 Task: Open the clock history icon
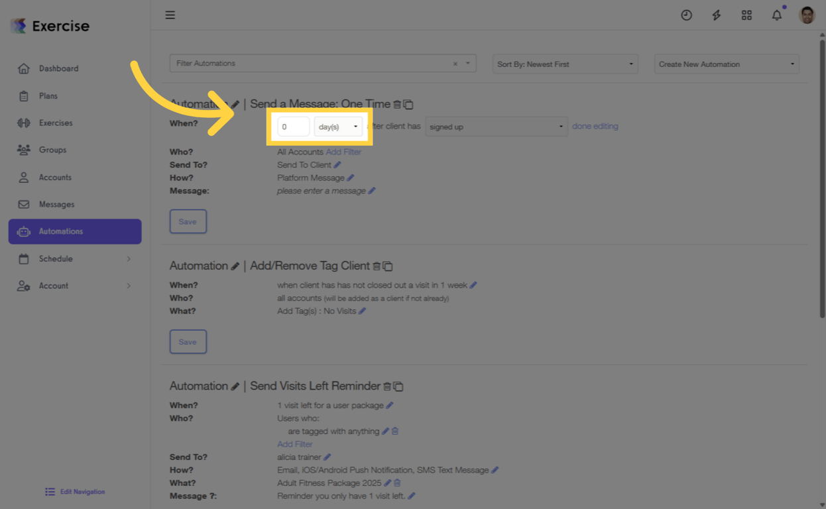coord(686,15)
